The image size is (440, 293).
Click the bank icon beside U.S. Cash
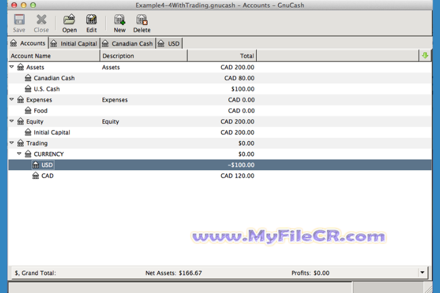tap(28, 89)
